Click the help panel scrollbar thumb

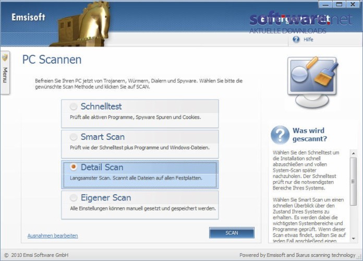[353, 182]
